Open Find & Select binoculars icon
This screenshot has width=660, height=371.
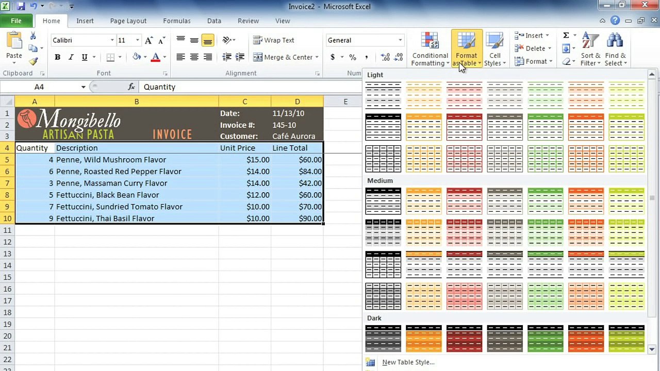point(615,41)
